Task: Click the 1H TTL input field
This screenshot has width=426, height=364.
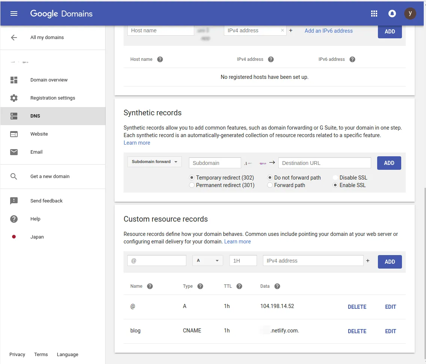Action: pyautogui.click(x=243, y=260)
